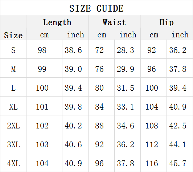Select the Waist column header
Image resolution: width=193 pixels, height=172 pixels.
pyautogui.click(x=114, y=22)
